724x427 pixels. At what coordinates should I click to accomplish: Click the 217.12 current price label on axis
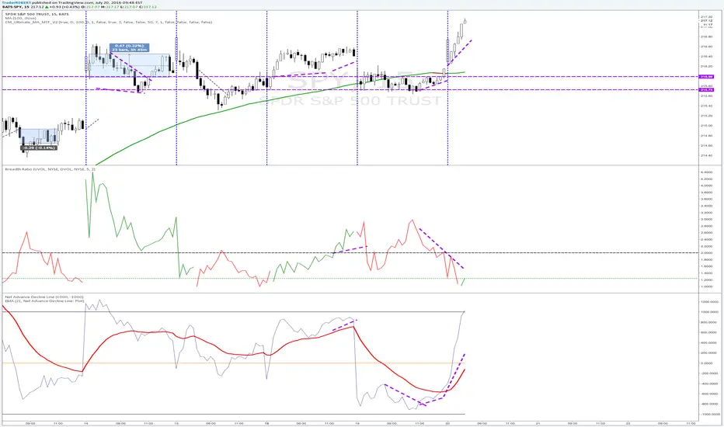click(706, 21)
